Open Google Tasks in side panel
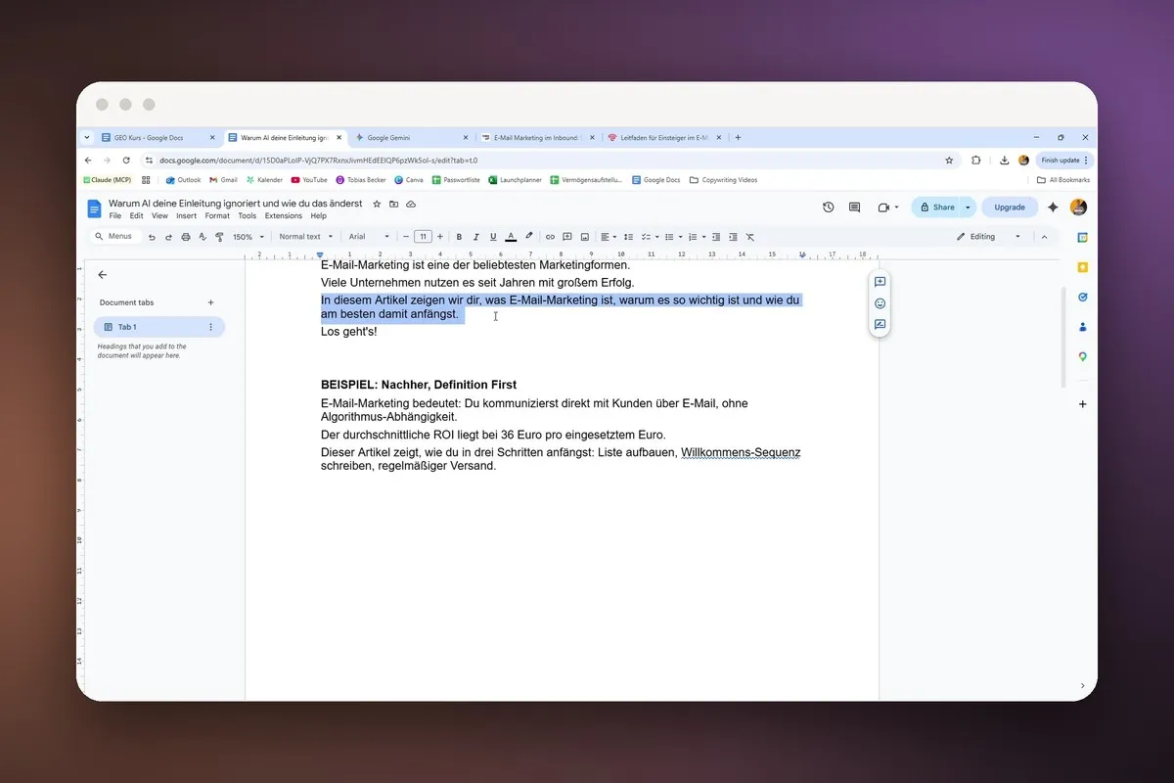This screenshot has width=1174, height=783. 1082,297
